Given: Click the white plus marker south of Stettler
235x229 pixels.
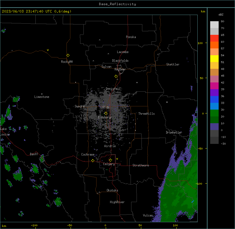Looking at the screenshot, I should pyautogui.click(x=167, y=102).
